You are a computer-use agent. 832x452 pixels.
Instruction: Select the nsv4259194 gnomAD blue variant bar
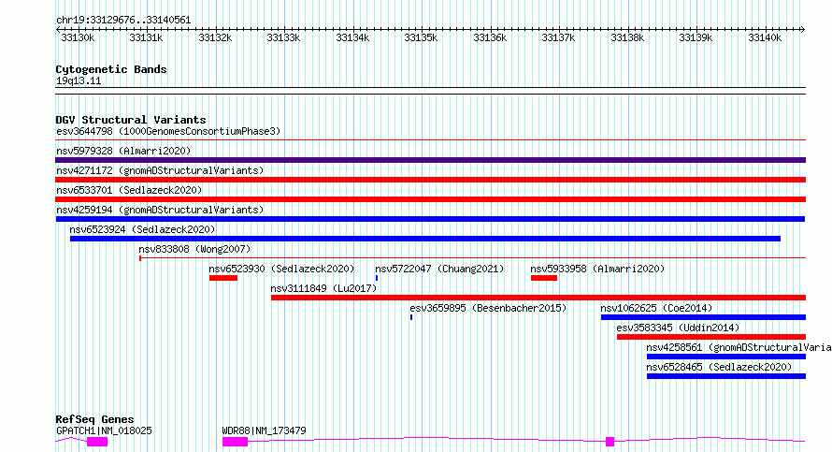point(430,219)
